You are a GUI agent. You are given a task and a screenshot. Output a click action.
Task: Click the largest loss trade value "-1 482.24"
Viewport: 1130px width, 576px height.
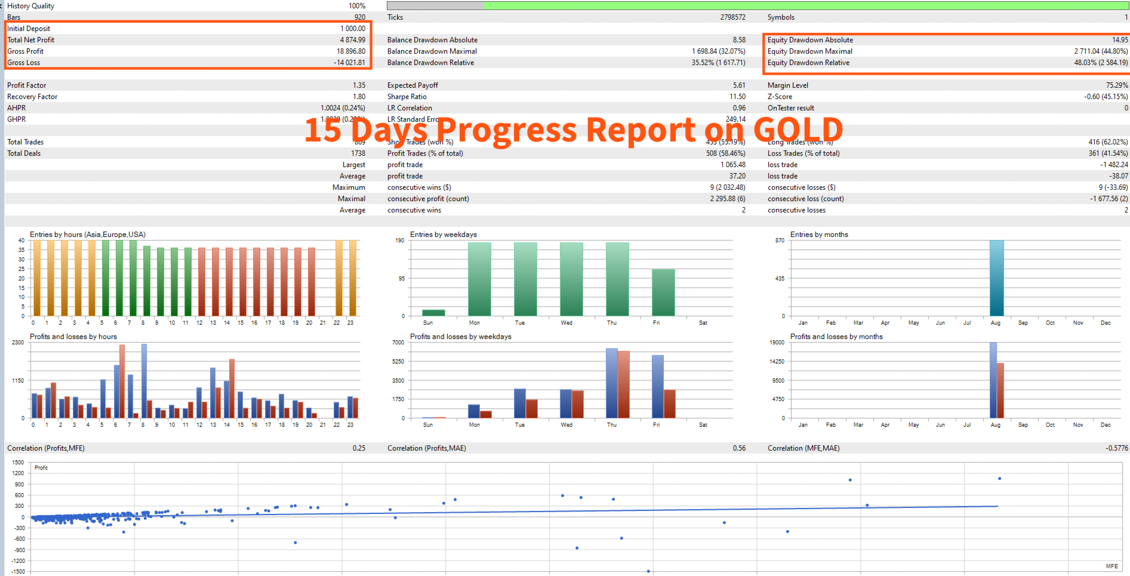[1114, 165]
